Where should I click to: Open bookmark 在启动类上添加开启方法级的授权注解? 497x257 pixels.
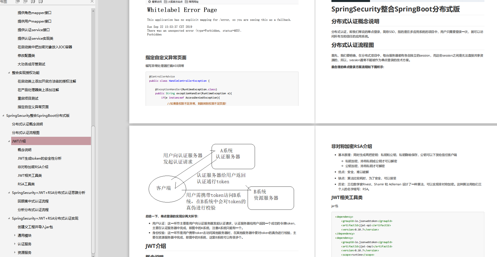[47, 81]
